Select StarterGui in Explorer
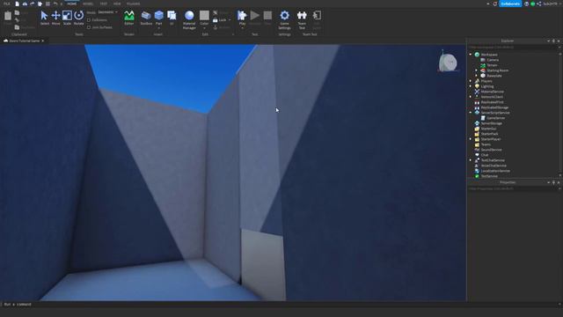The width and height of the screenshot is (563, 317). 488,129
